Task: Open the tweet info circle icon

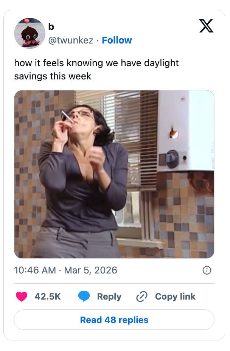Action: [x=207, y=270]
